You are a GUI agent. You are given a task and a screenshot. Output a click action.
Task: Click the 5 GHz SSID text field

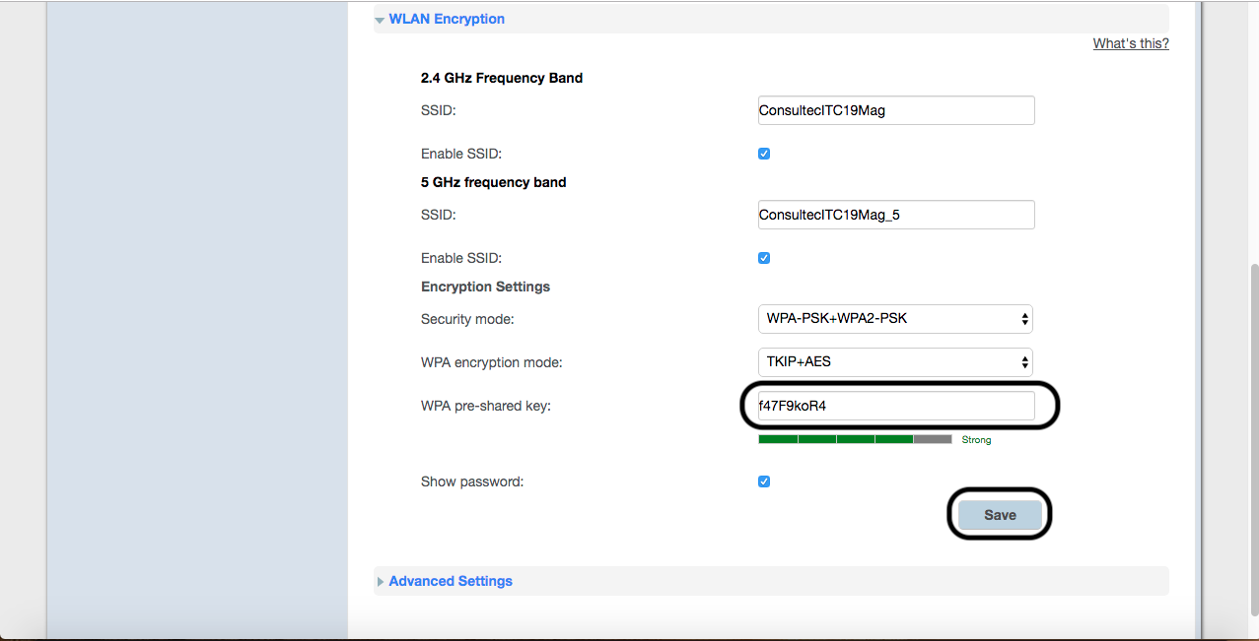(x=895, y=215)
